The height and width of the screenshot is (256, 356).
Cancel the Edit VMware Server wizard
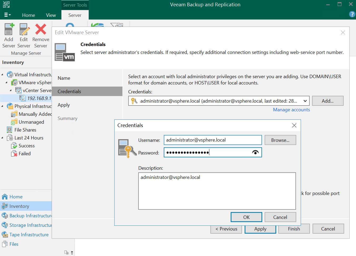coord(328,229)
